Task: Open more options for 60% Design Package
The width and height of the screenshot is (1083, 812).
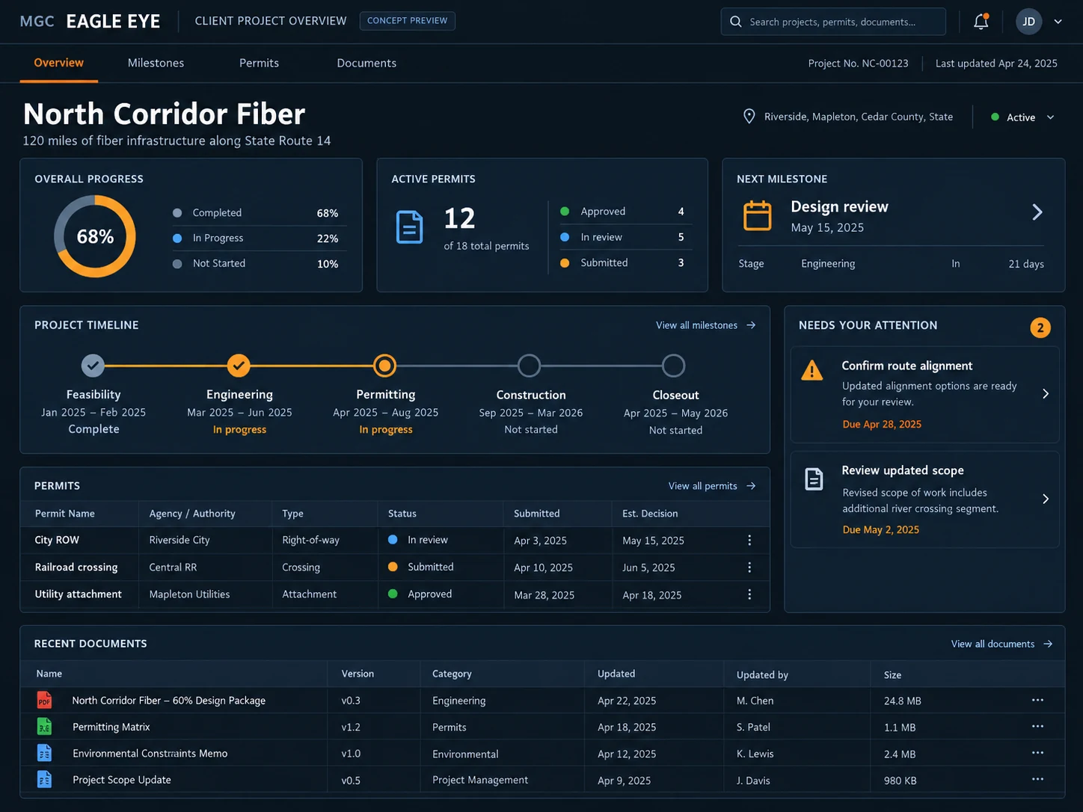Action: tap(1037, 700)
